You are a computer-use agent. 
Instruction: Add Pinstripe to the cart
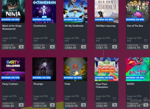pos(52,105)
